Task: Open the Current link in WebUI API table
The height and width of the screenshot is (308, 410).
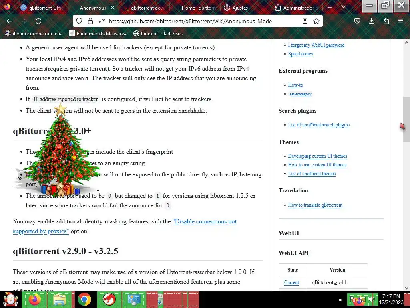Action: click(x=291, y=282)
